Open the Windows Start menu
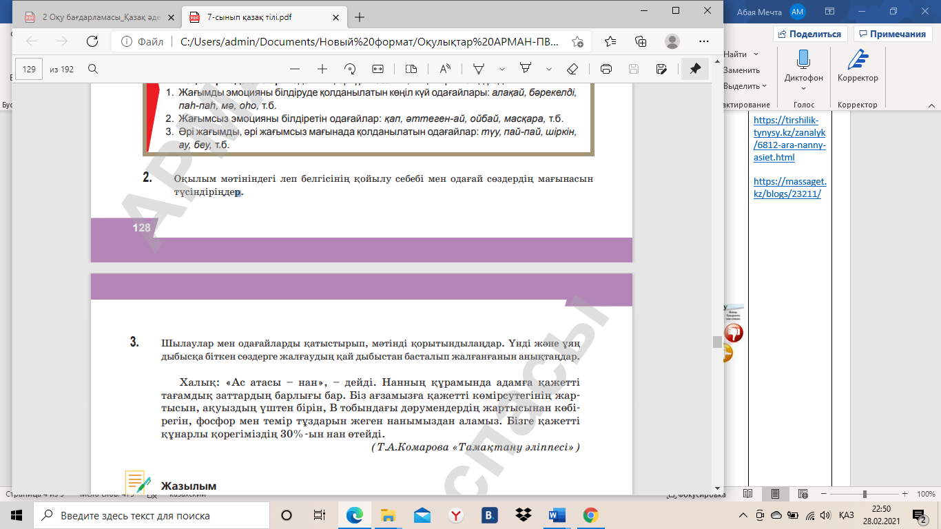 [17, 515]
